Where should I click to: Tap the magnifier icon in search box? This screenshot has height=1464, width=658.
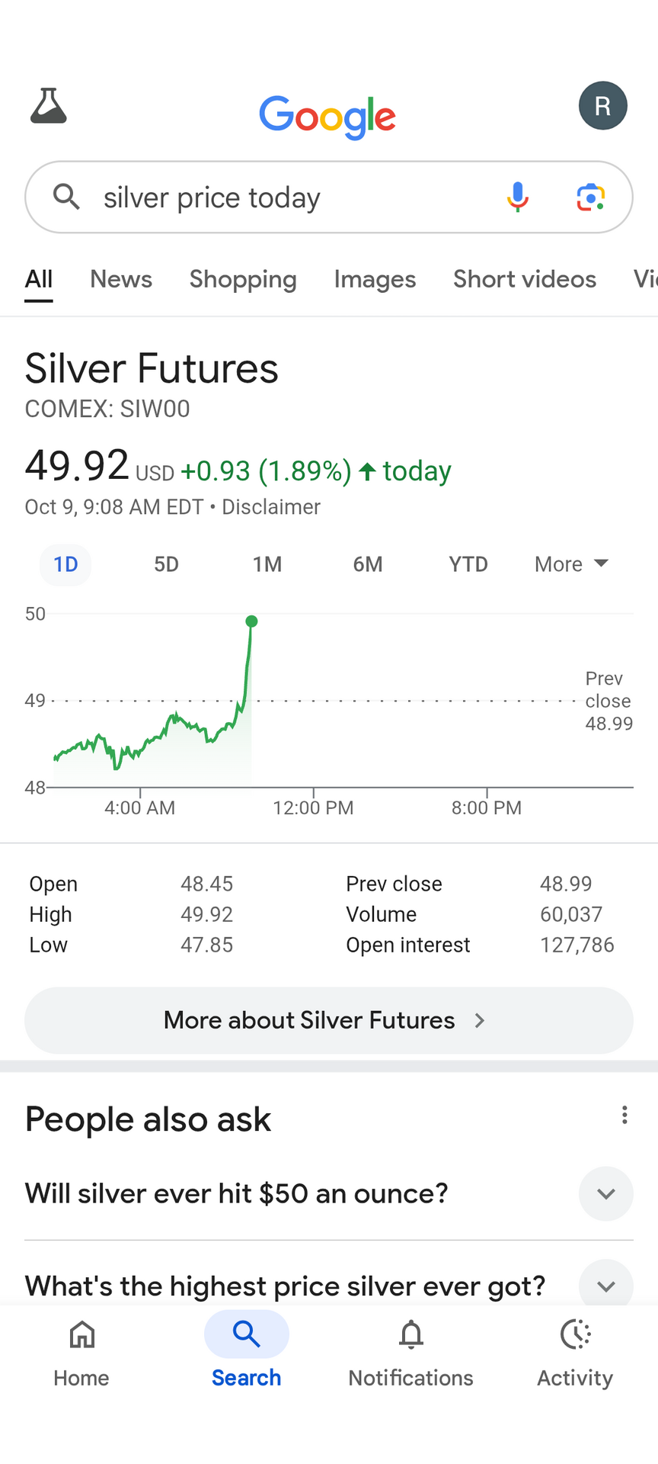click(67, 197)
